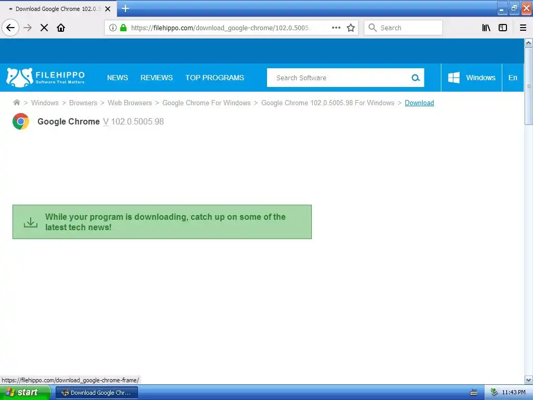Bookmark this page with the star icon
Image resolution: width=533 pixels, height=400 pixels.
pos(351,28)
